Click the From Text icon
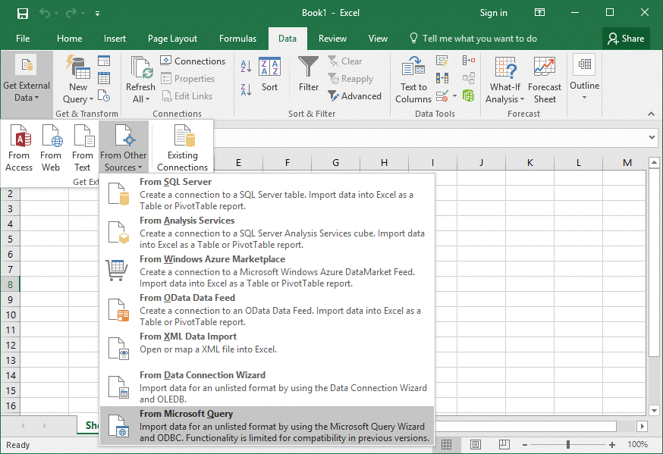 click(x=83, y=148)
